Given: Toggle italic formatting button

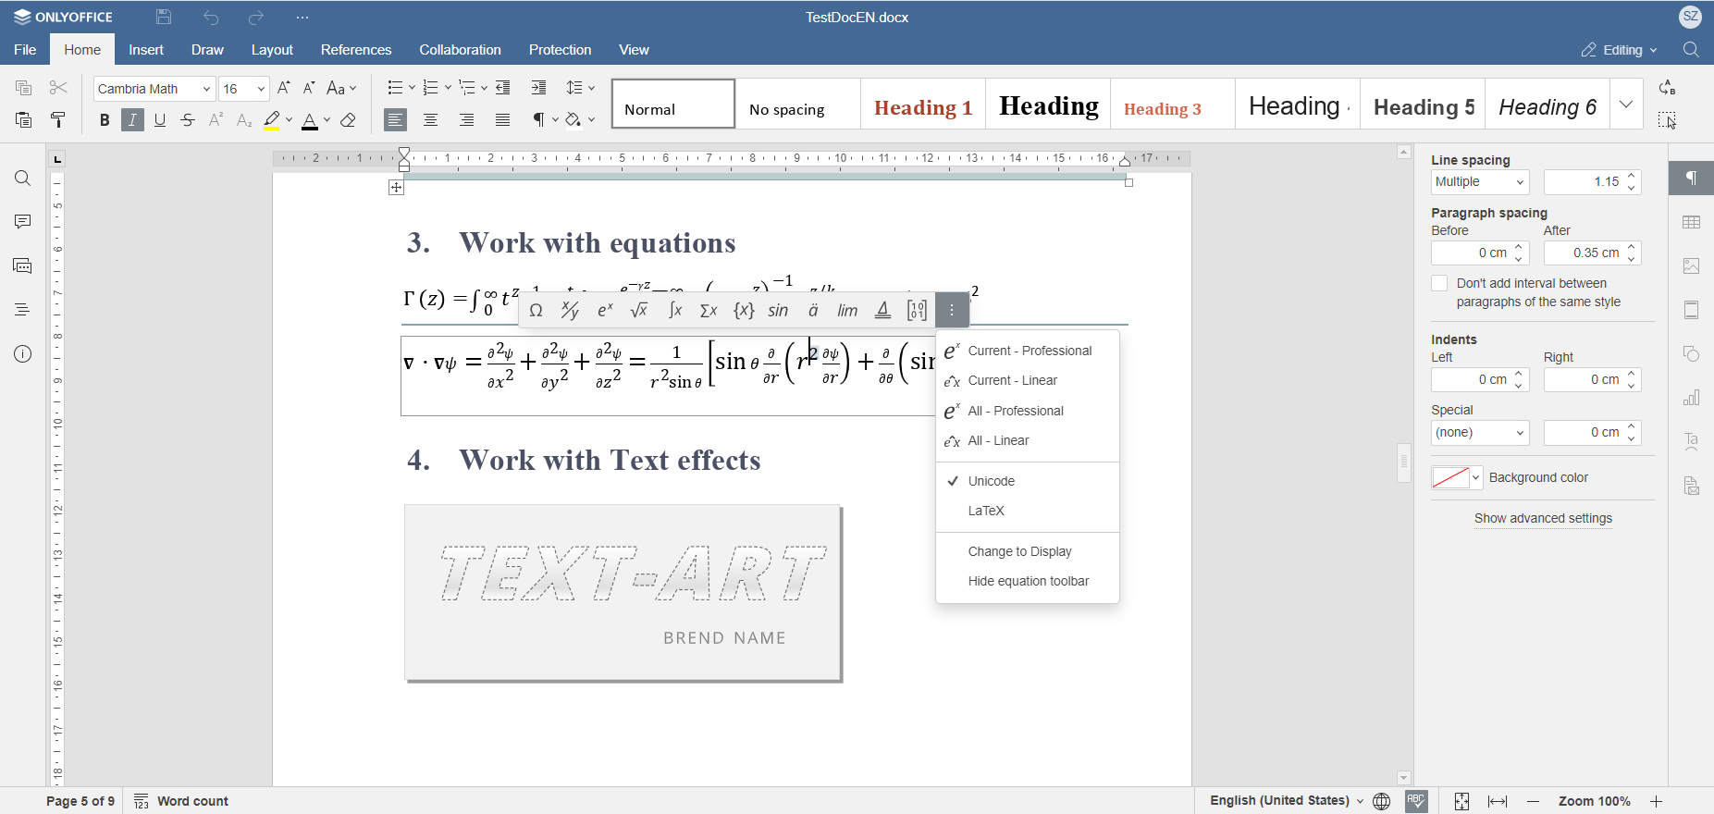Looking at the screenshot, I should pyautogui.click(x=132, y=120).
